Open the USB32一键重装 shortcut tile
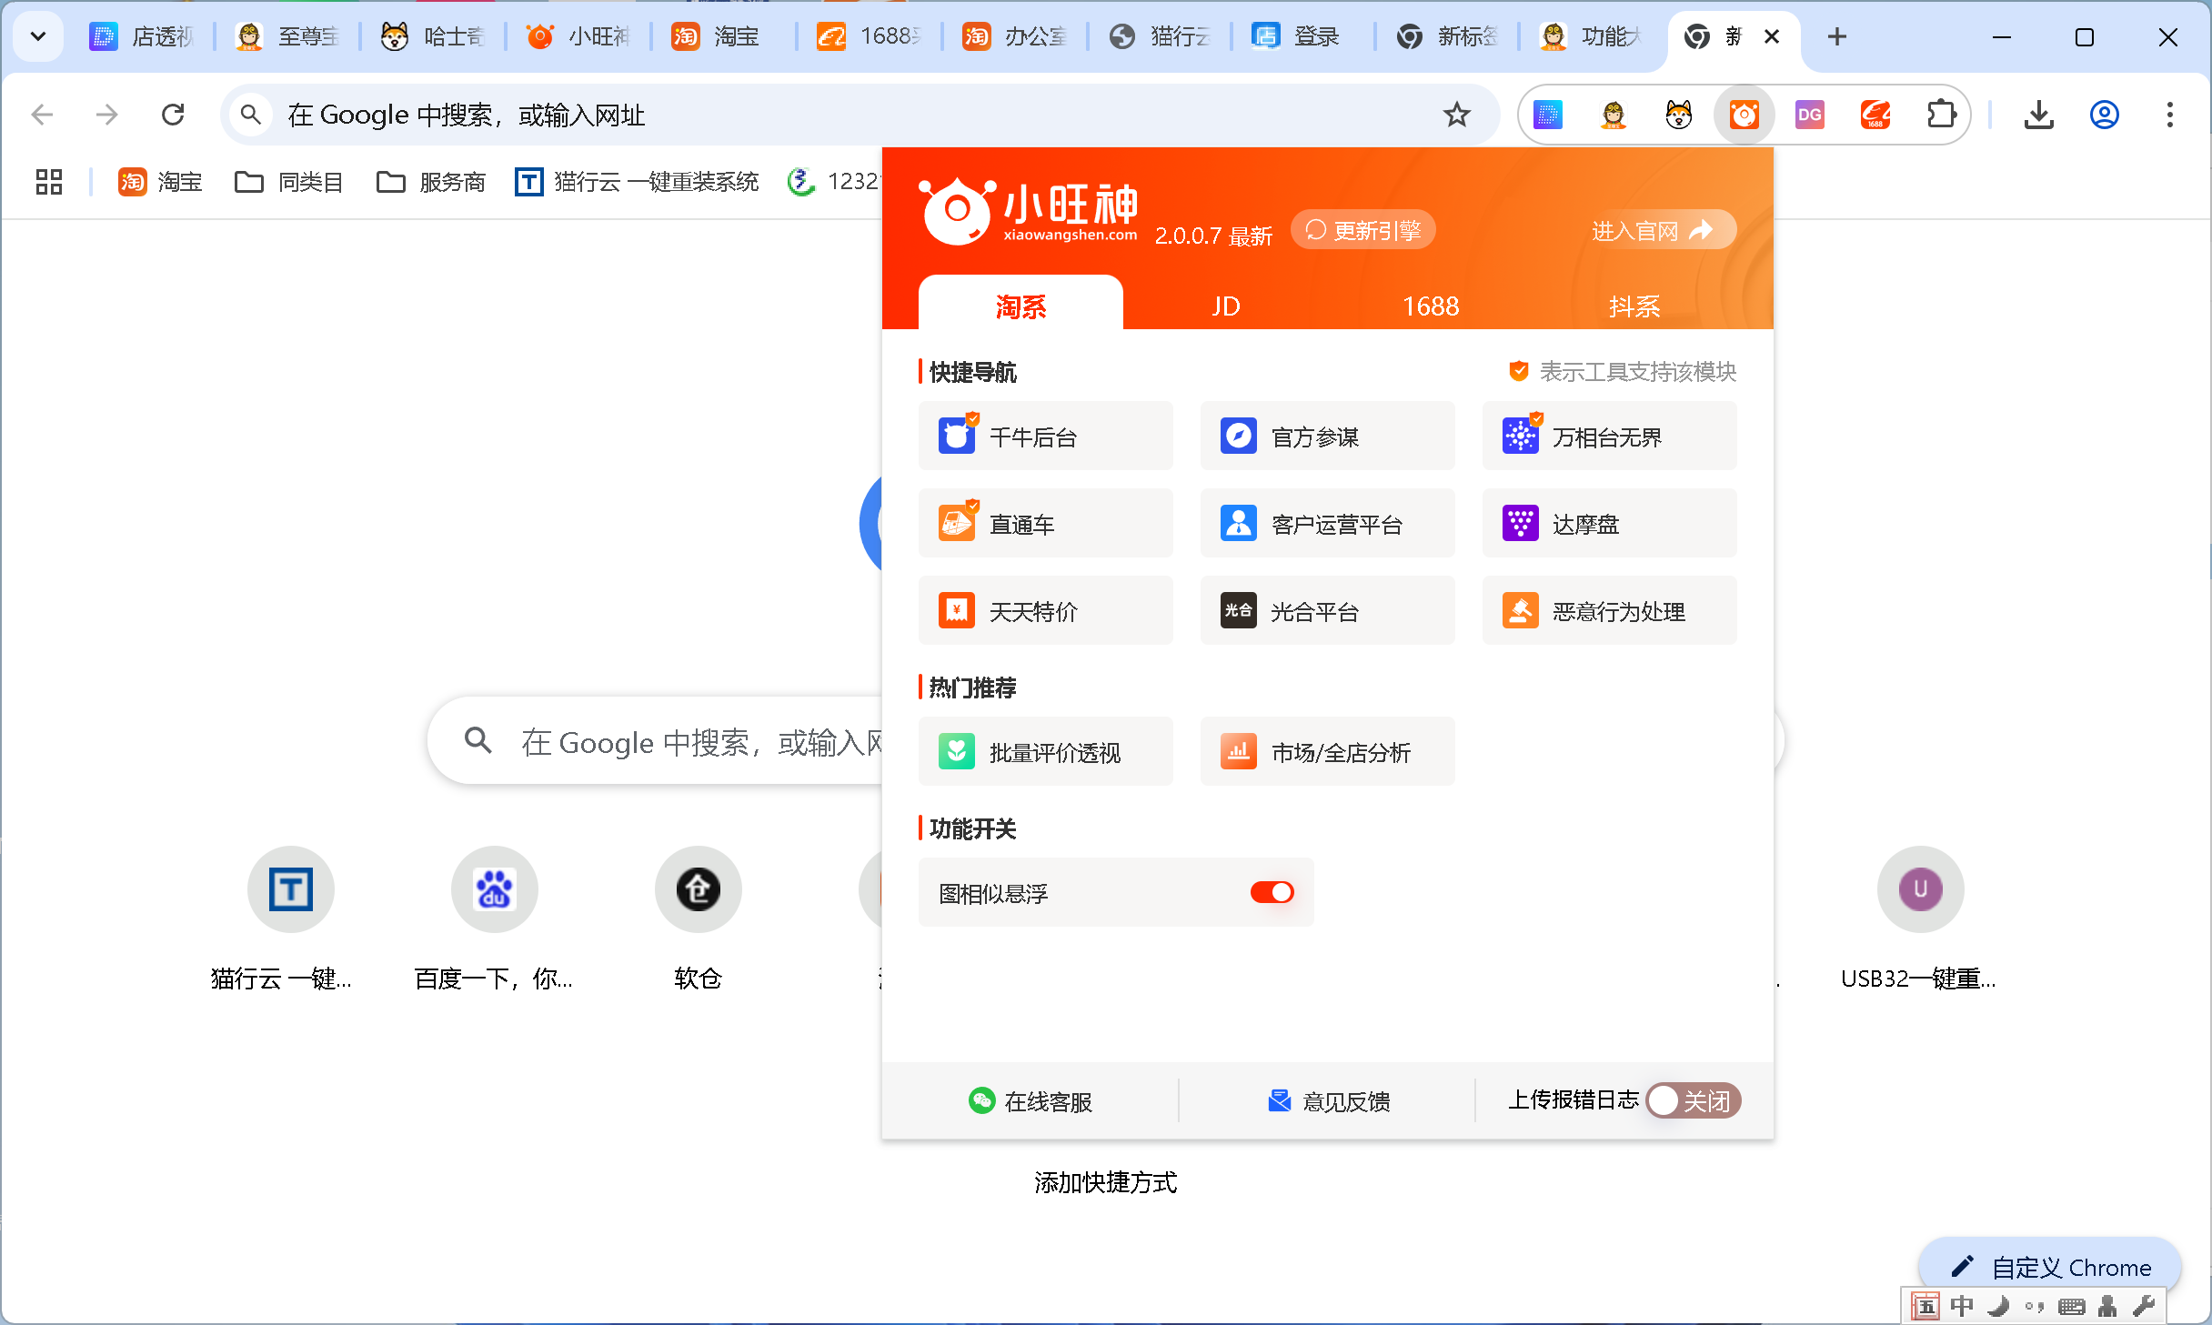 pyautogui.click(x=1919, y=918)
